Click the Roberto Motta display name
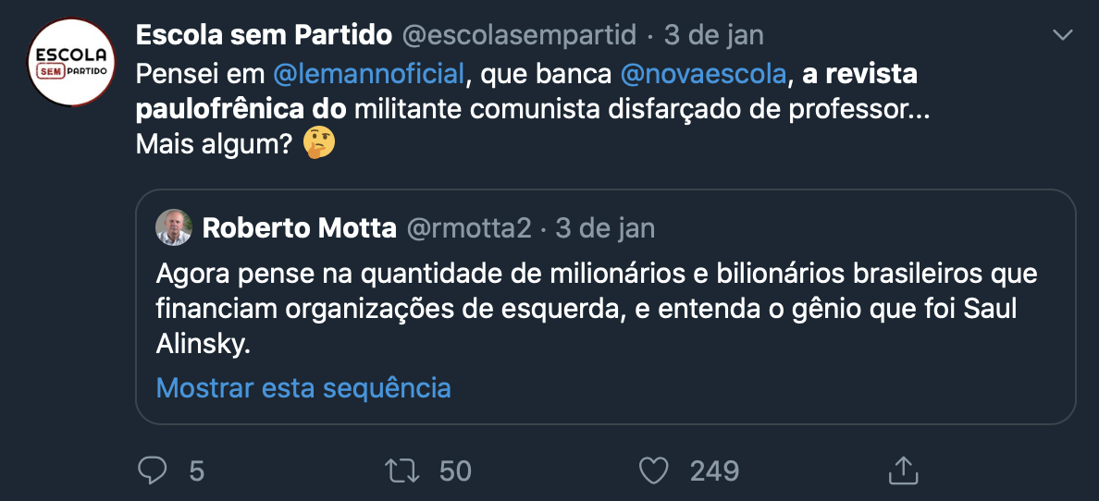 click(x=299, y=227)
